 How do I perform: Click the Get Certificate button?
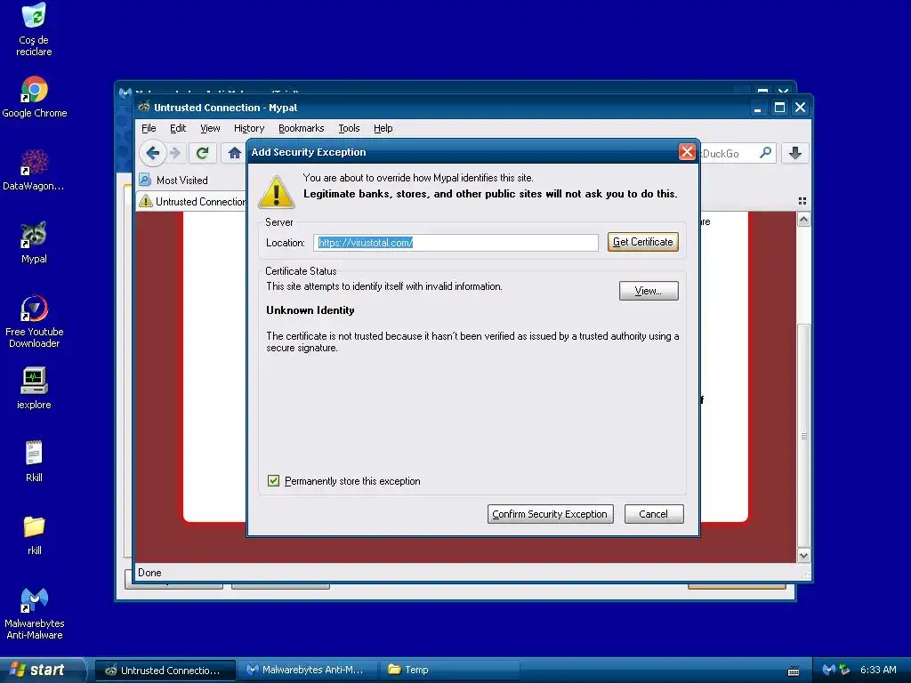click(643, 242)
